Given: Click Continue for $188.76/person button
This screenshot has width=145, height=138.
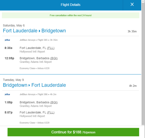Looking at the screenshot, I should coord(73,132).
